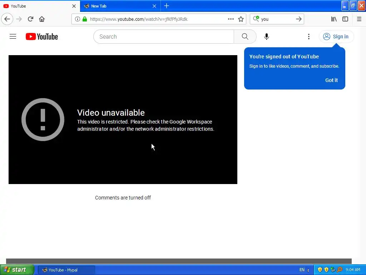366x275 pixels.
Task: Toggle the browser sidebar view
Action: click(x=345, y=19)
